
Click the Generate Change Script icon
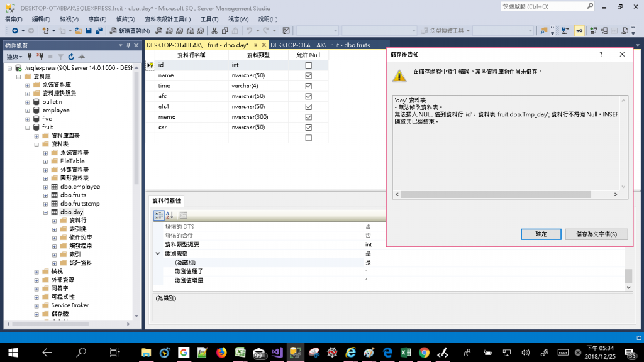[x=565, y=31]
